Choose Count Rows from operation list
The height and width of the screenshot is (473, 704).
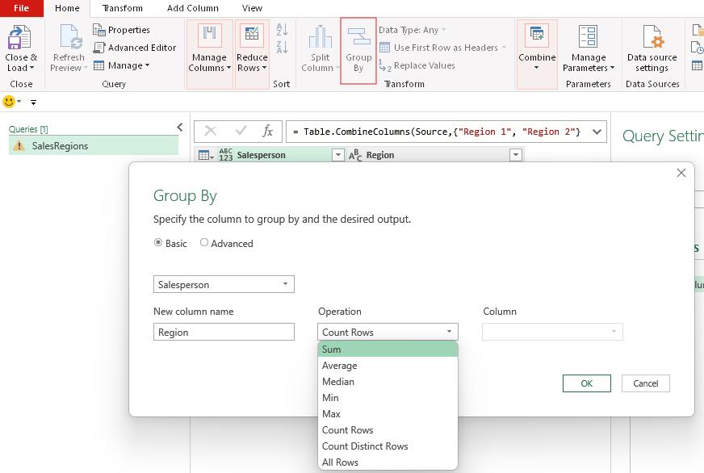pos(388,430)
